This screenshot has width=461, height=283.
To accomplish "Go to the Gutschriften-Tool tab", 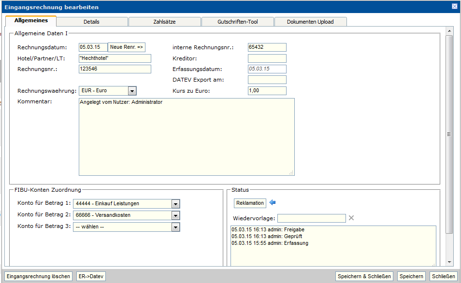I will pyautogui.click(x=237, y=22).
